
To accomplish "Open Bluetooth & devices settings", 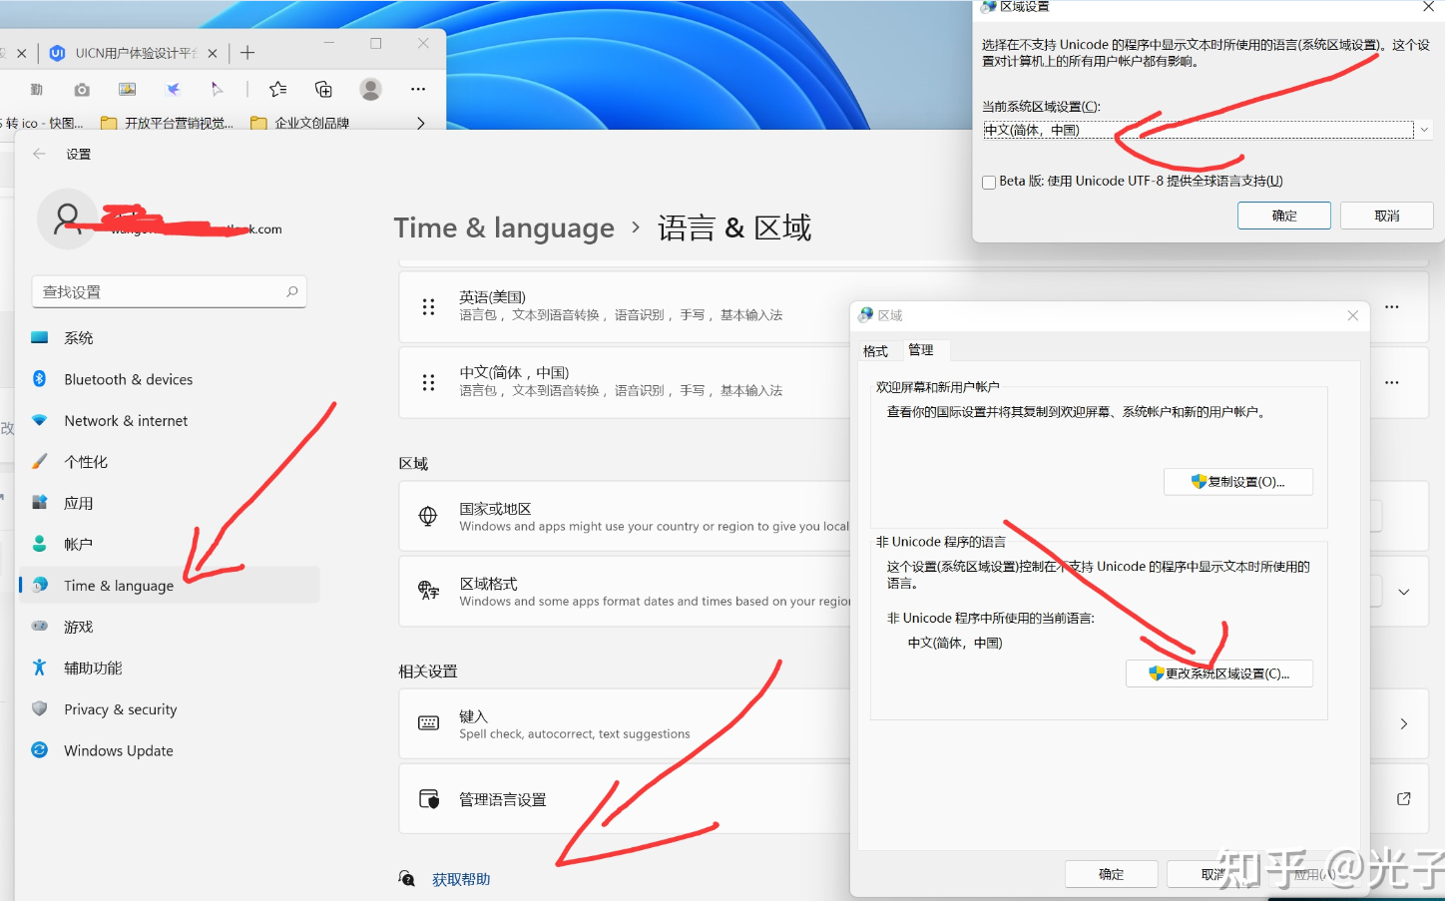I will (x=129, y=379).
